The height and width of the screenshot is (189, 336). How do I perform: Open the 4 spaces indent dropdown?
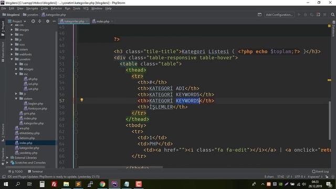coord(315,177)
